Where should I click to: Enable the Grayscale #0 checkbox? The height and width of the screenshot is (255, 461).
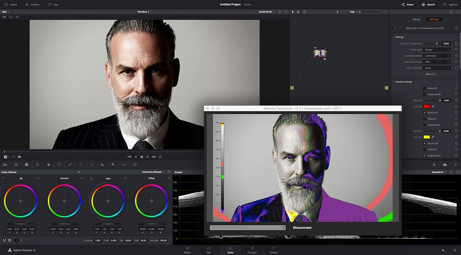click(424, 95)
